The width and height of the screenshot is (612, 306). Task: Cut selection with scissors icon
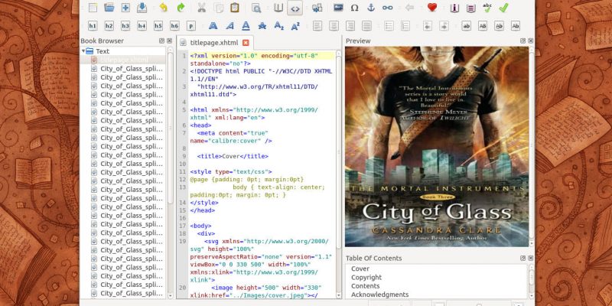pos(201,8)
